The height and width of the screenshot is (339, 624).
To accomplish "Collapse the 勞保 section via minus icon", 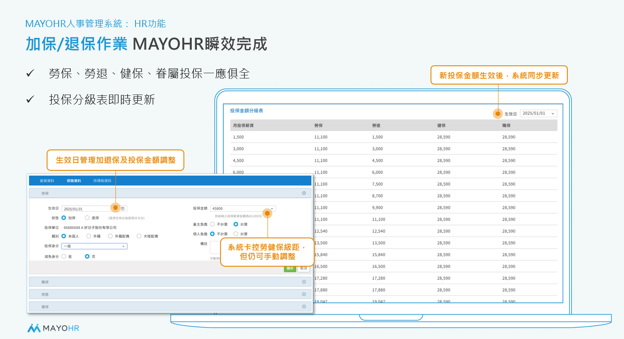I will coord(304,193).
